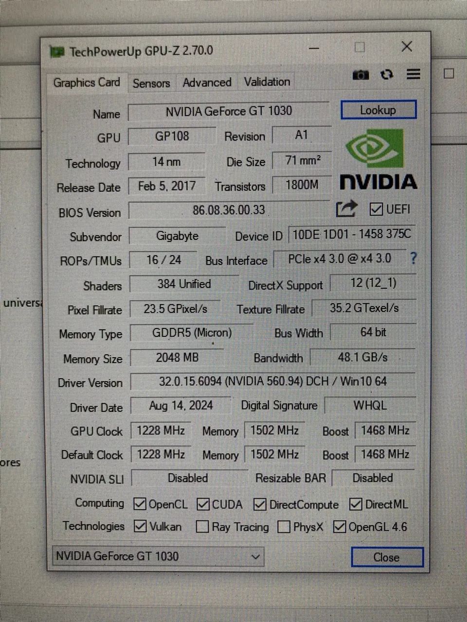Open the hamburger menu icon
Screen dimensions: 467x622
click(x=413, y=74)
